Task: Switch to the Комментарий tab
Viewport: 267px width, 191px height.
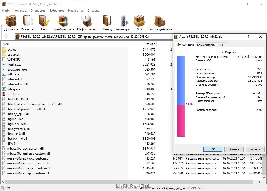Action: [x=206, y=45]
